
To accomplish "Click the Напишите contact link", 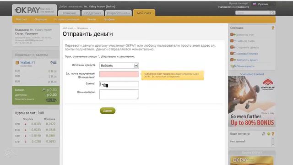I will (224, 7).
